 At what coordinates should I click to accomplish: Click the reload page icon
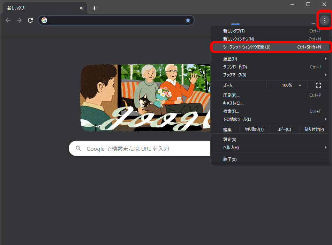(30, 20)
